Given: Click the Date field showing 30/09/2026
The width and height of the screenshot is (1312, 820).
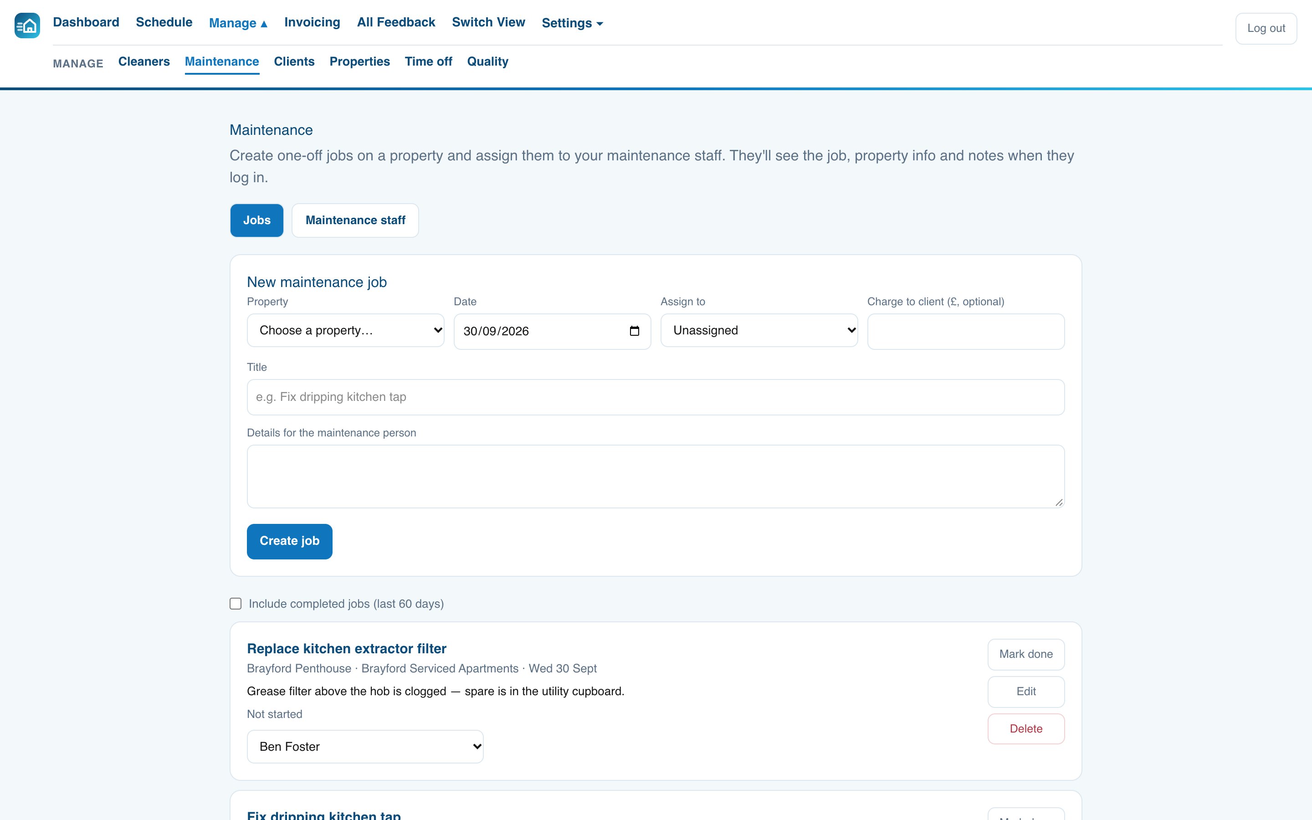Looking at the screenshot, I should 552,331.
